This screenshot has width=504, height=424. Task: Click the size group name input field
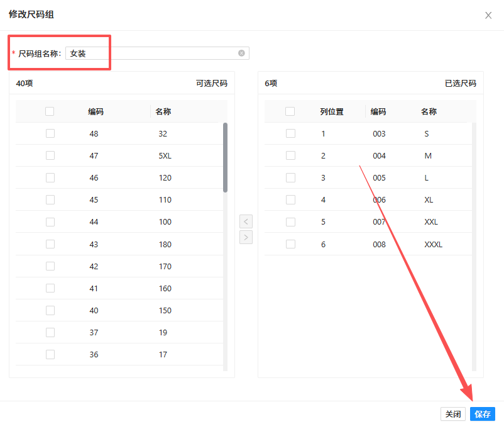[151, 53]
